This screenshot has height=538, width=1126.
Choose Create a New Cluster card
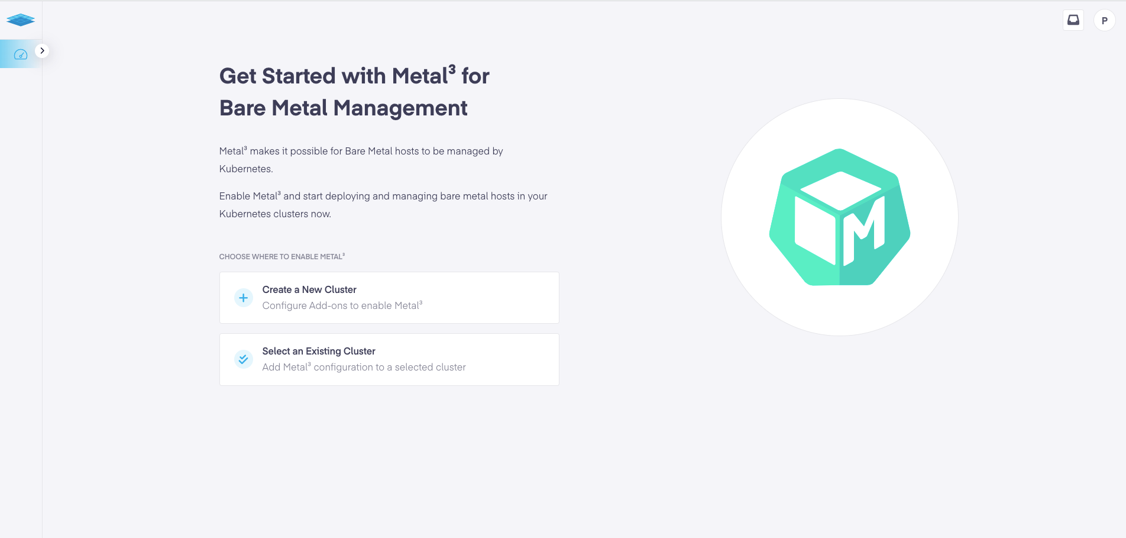[389, 298]
